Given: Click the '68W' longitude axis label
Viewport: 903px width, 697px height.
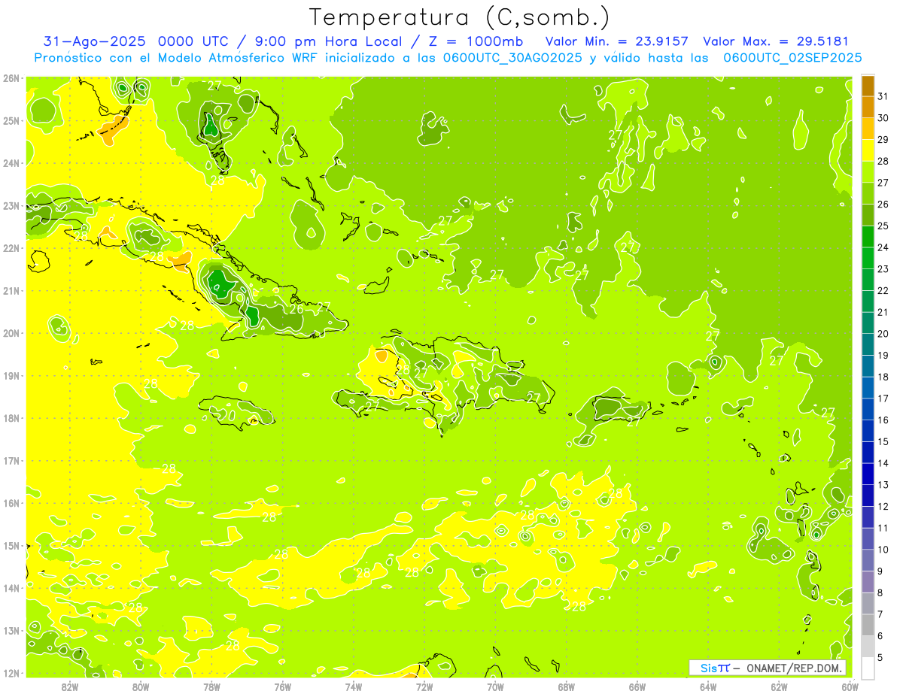Looking at the screenshot, I should [x=566, y=686].
